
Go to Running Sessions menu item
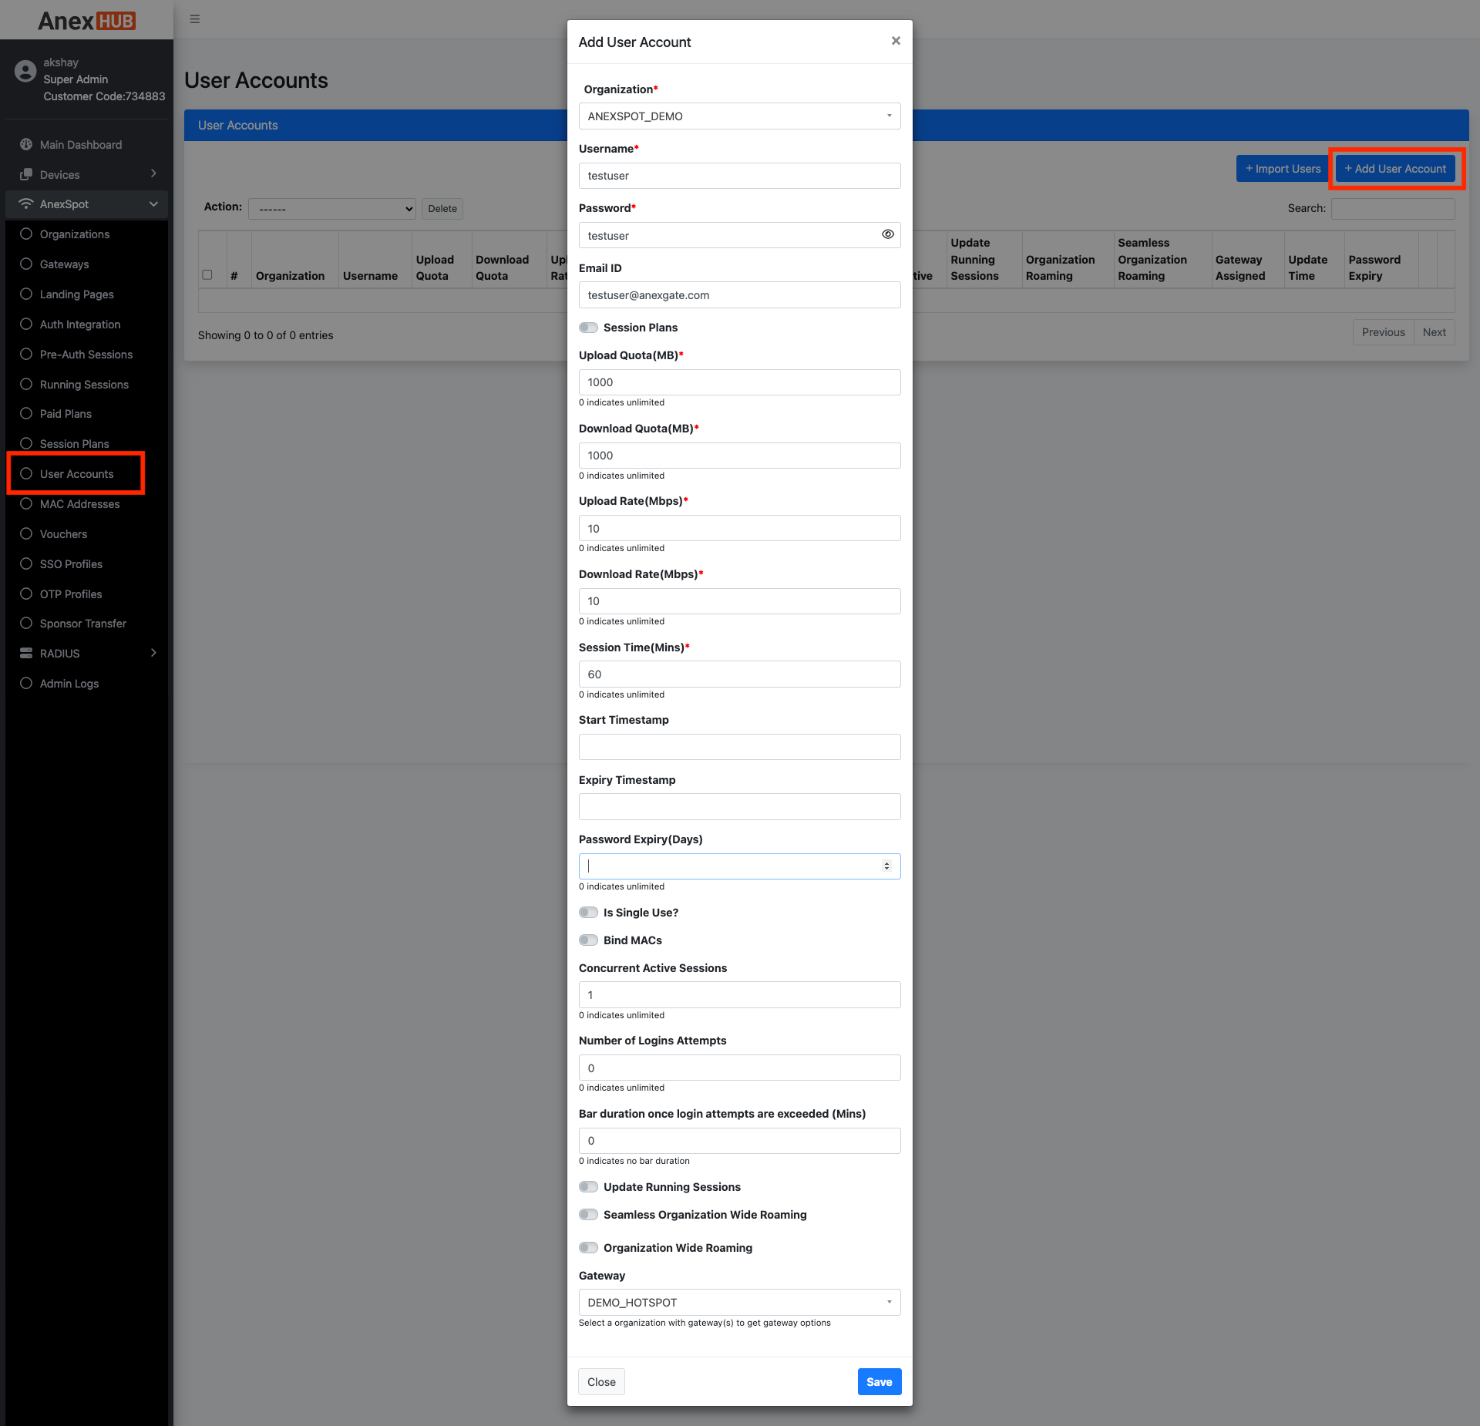(84, 385)
